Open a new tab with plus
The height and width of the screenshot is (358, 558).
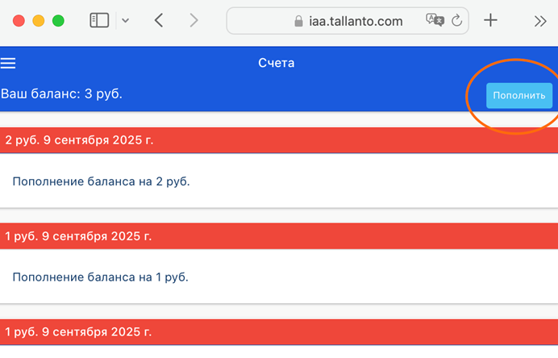tap(490, 21)
